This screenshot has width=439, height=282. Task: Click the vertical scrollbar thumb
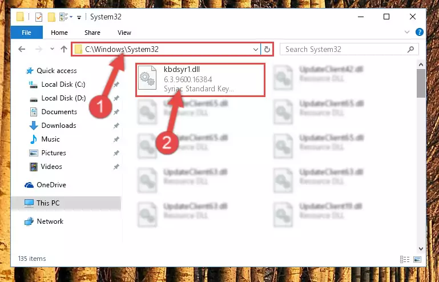[x=421, y=83]
